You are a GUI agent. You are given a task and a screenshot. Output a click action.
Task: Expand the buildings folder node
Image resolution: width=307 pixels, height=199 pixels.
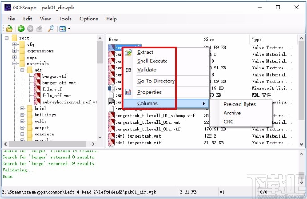pos(22,114)
